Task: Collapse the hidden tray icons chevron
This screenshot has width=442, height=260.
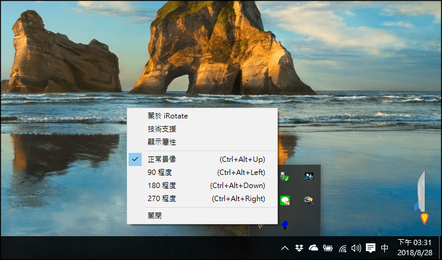Action: coord(285,248)
